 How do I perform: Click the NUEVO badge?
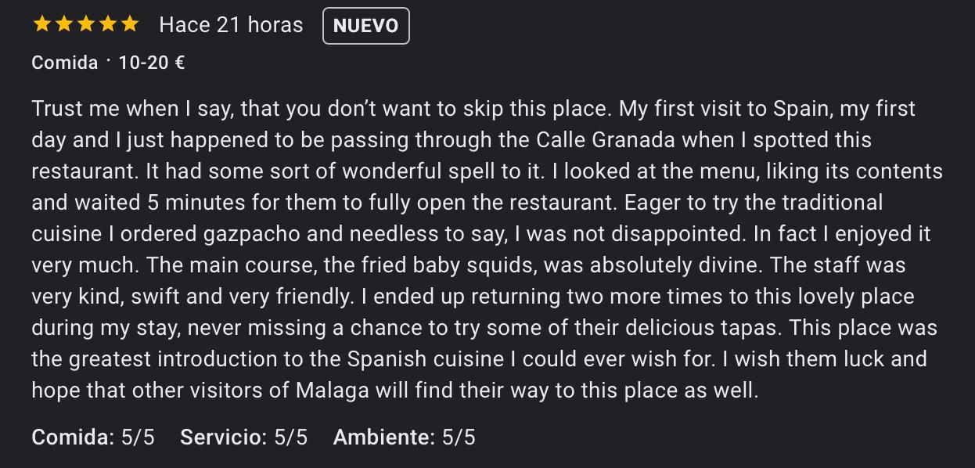(x=366, y=26)
